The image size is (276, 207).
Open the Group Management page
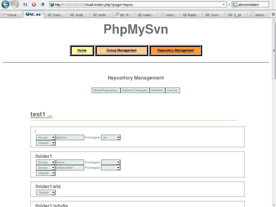tap(121, 50)
